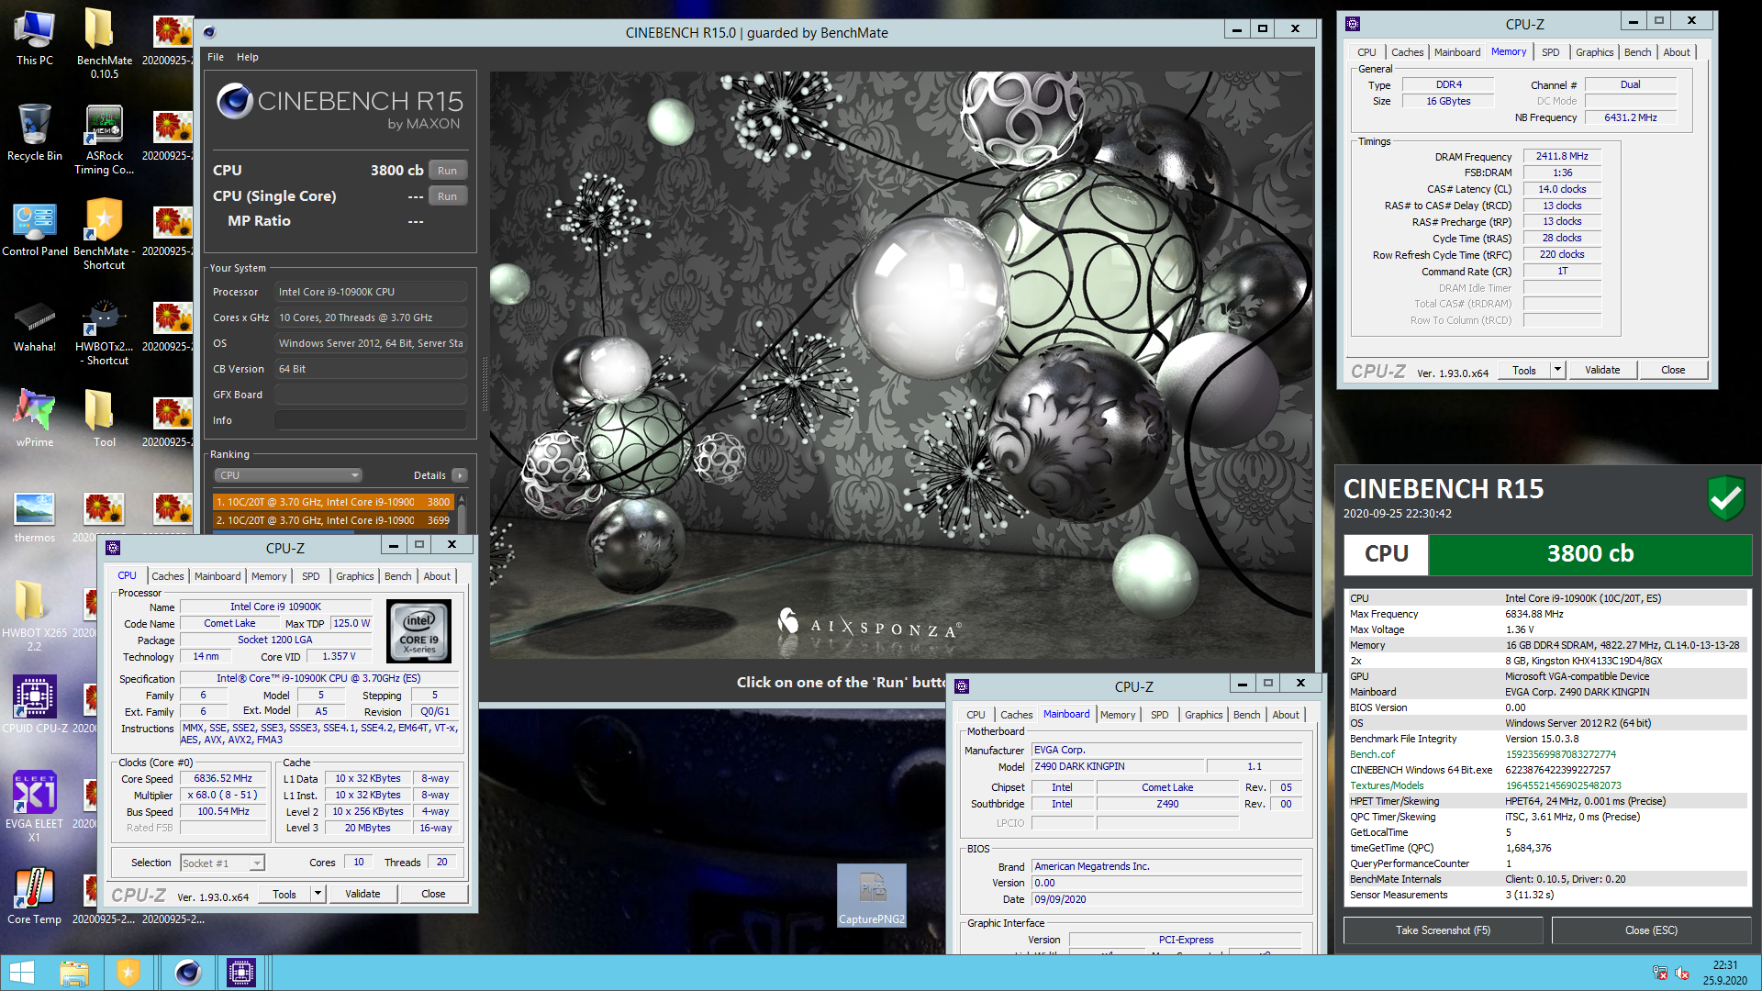Switch to Bench tab in CPU-Z CPU window

(x=398, y=576)
